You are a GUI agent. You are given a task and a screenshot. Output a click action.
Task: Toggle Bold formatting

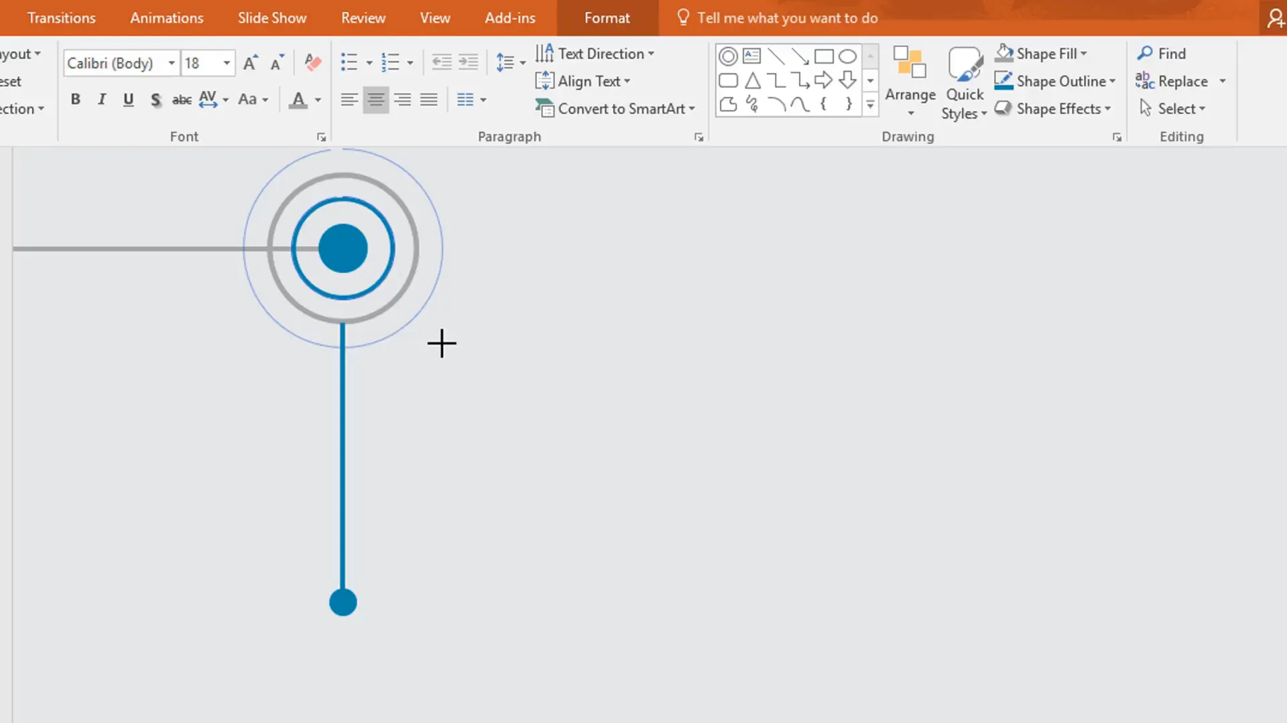[x=76, y=100]
